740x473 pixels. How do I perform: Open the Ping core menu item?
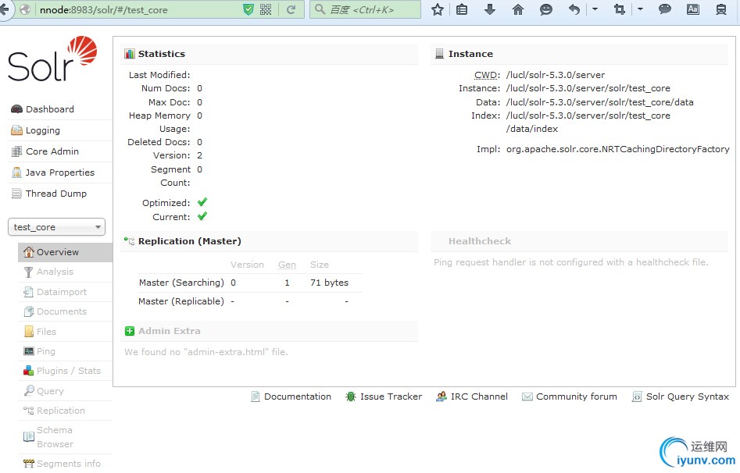click(46, 351)
